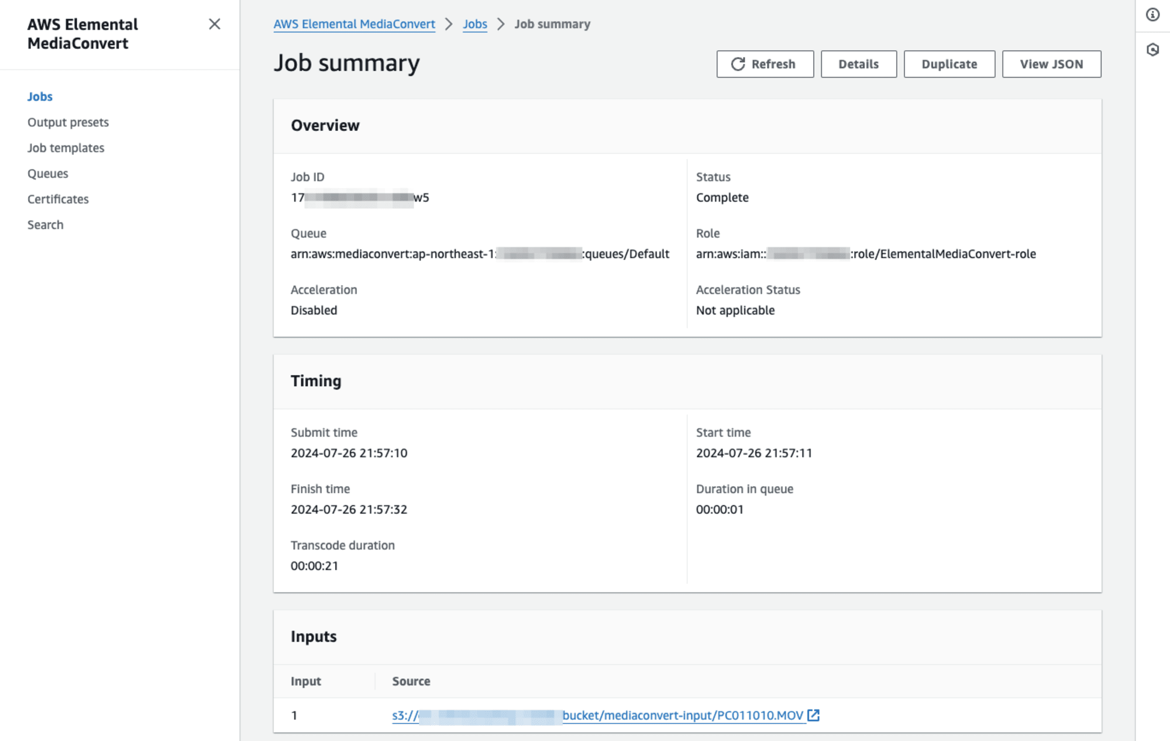View JSON for this job
This screenshot has height=741, width=1170.
(x=1051, y=64)
